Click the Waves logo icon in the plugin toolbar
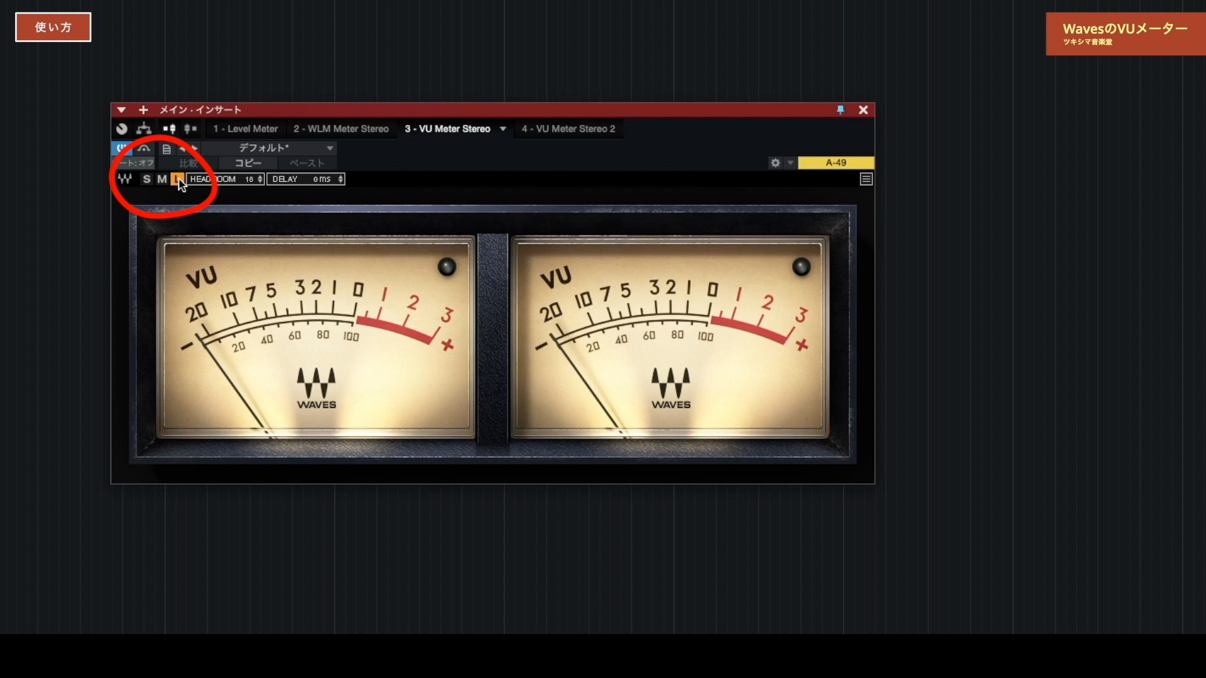Viewport: 1206px width, 678px height. coord(126,179)
